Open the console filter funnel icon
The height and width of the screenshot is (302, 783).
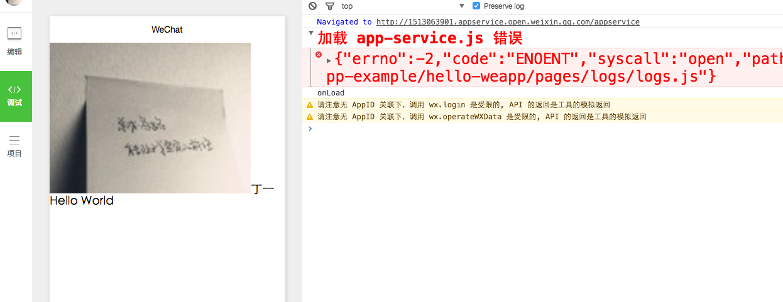tap(330, 6)
